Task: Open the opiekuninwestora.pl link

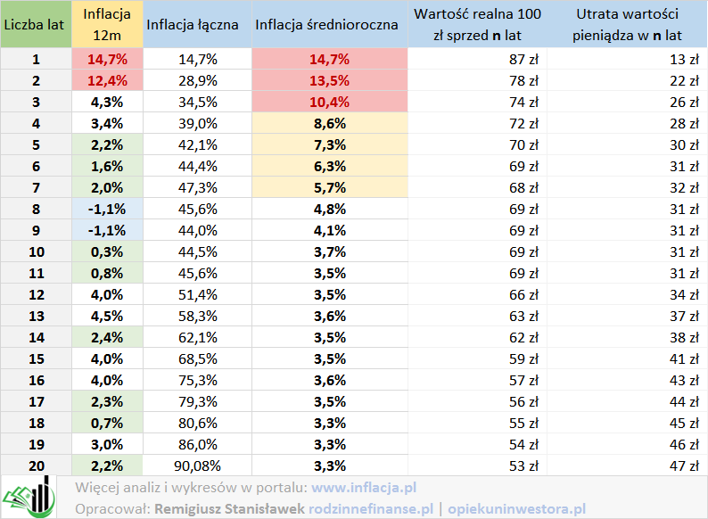Action: click(516, 508)
